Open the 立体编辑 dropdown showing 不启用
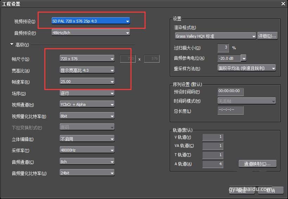 (87, 139)
